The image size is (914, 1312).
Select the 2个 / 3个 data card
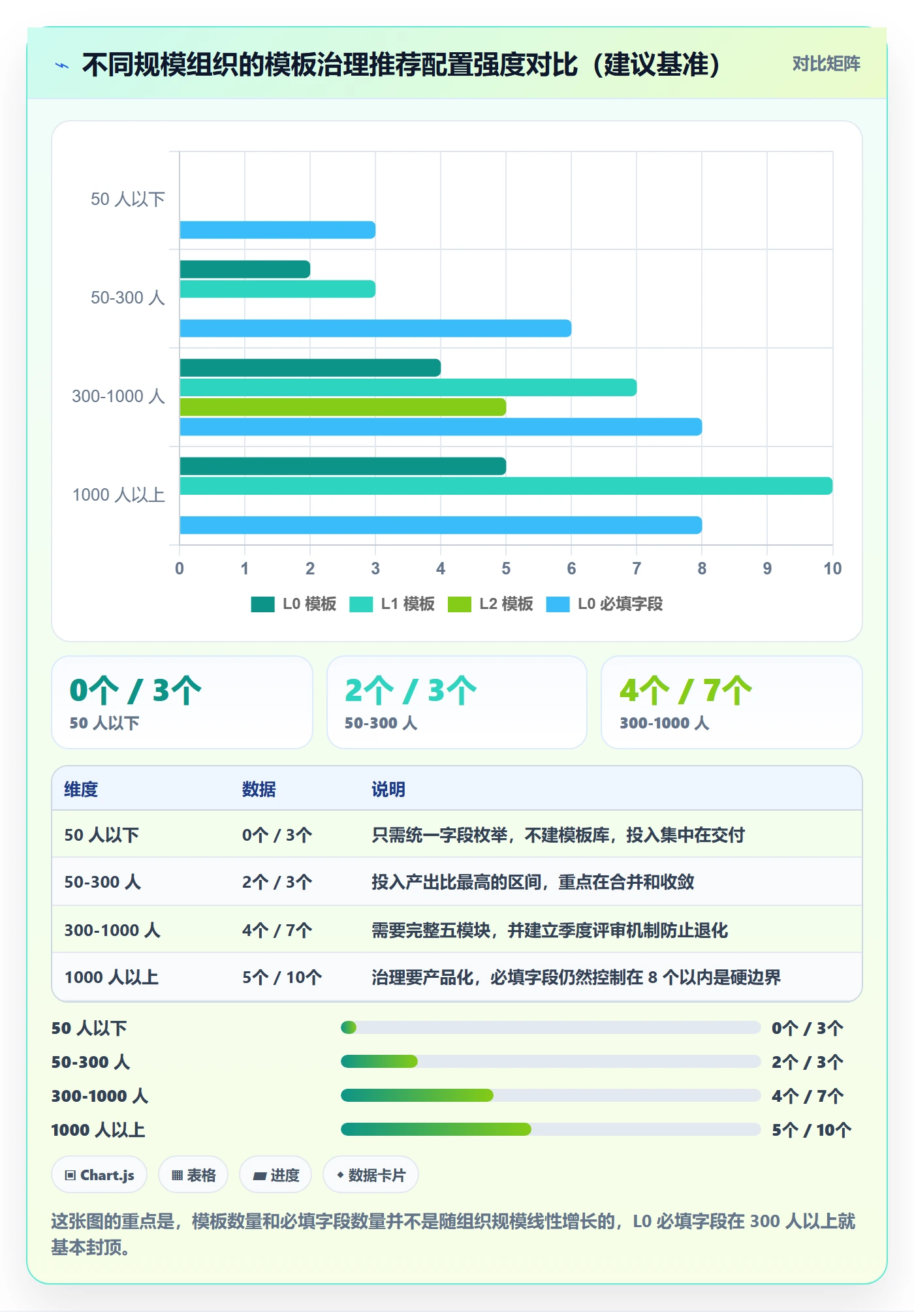(457, 702)
